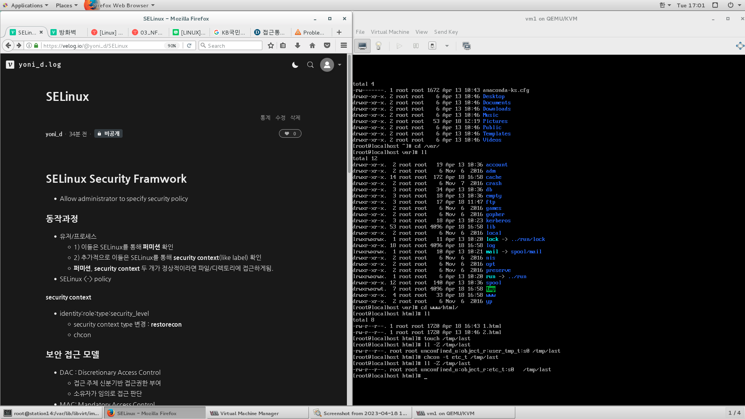The height and width of the screenshot is (419, 745).
Task: Save the page to Pocket
Action: pos(327,45)
